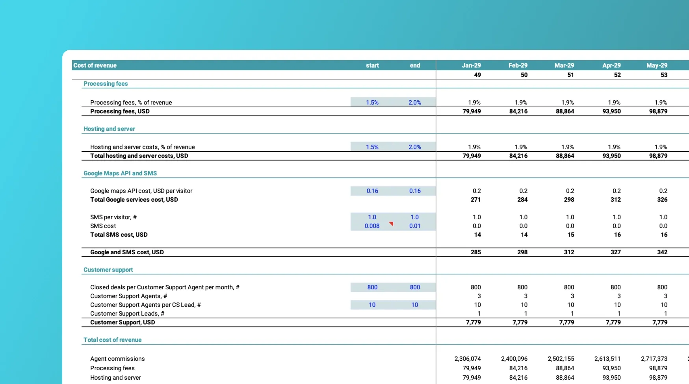Select Hosting and server costs start percentage
The image size is (689, 384).
pyautogui.click(x=372, y=147)
